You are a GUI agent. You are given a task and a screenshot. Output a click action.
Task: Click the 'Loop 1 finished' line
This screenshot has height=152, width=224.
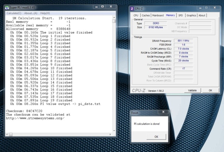tap(40, 36)
